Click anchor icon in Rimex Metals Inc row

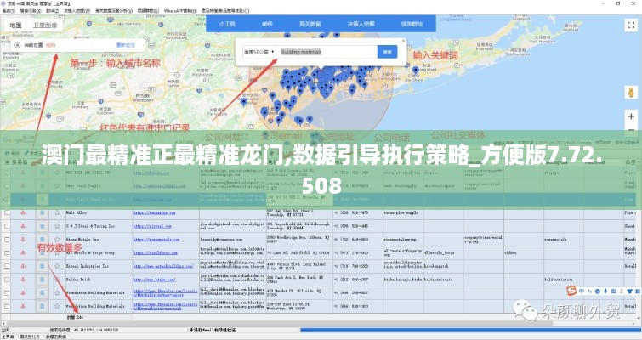[23, 239]
